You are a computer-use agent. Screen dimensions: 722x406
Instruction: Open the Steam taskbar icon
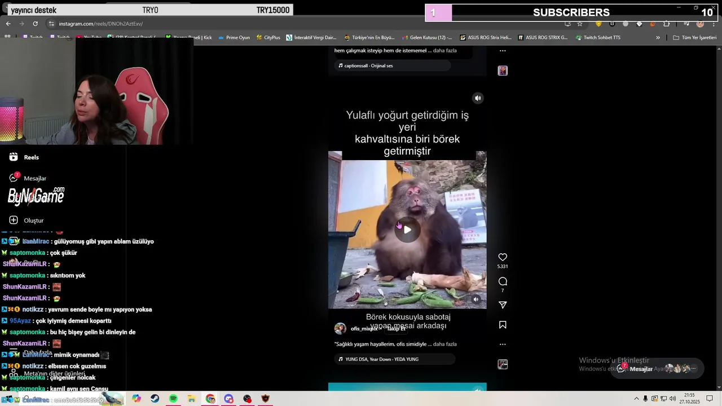155,399
